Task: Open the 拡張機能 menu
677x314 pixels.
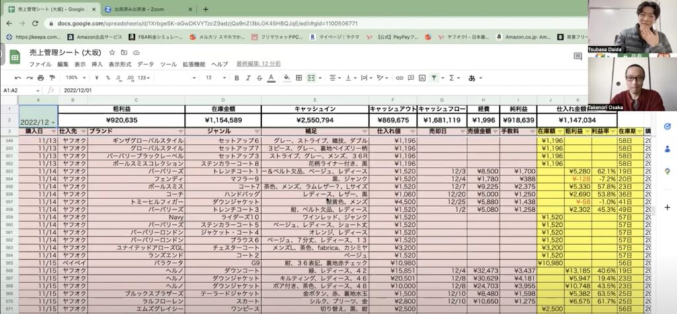Action: click(x=194, y=64)
